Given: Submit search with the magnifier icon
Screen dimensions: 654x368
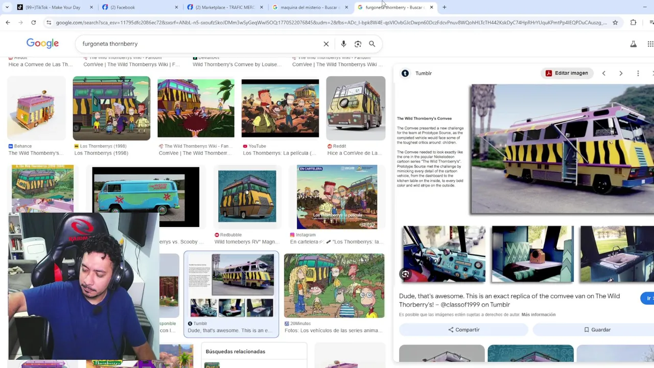Looking at the screenshot, I should (x=372, y=44).
